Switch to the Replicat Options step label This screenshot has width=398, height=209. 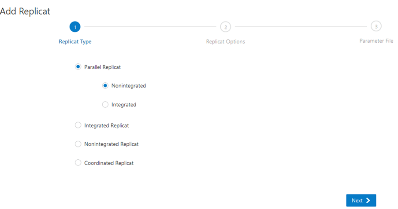click(x=225, y=42)
